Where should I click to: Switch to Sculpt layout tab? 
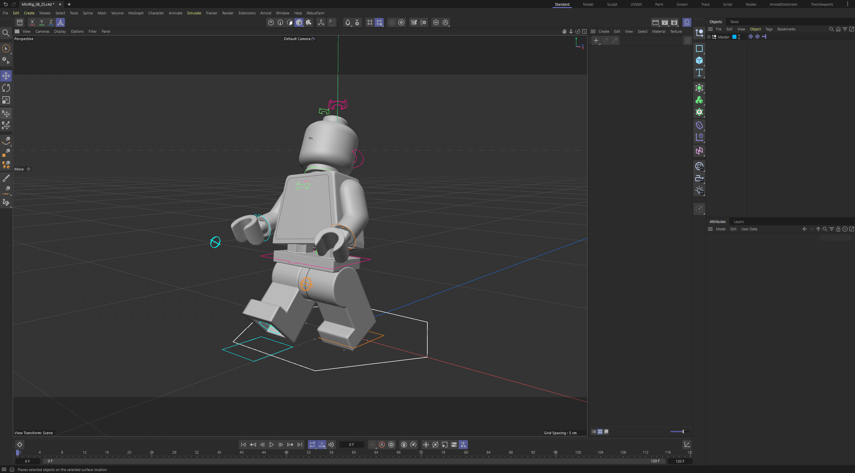(x=612, y=4)
